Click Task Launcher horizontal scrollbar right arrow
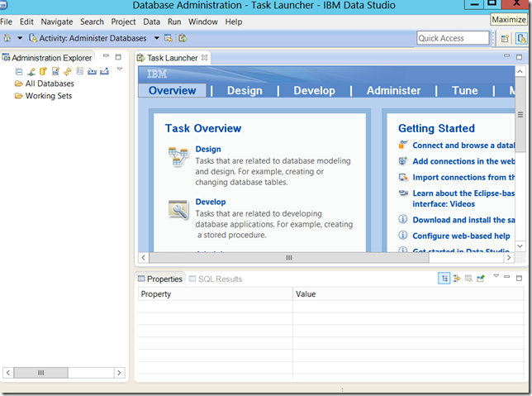Screen dimensions: 532x396 (x=509, y=257)
